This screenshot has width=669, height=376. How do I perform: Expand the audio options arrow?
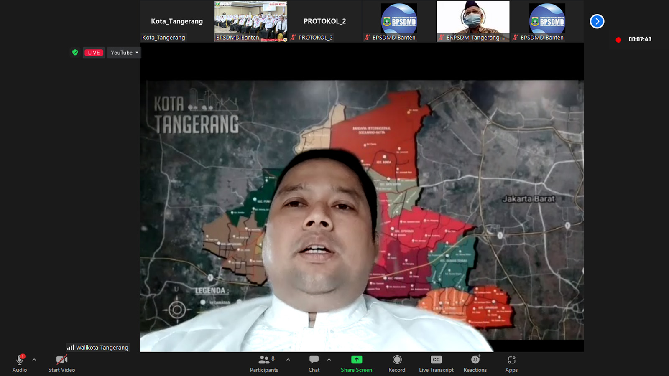pos(34,359)
